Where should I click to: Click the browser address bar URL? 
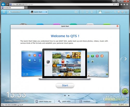tap(23, 4)
